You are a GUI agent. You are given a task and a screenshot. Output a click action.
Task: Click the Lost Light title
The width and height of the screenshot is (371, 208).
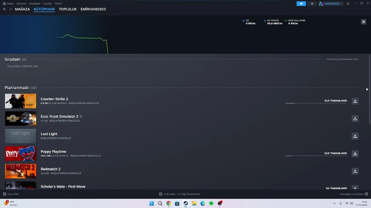click(x=49, y=134)
